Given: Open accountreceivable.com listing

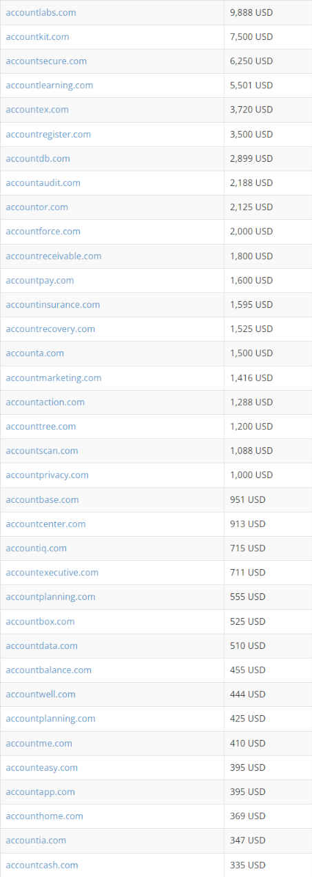Looking at the screenshot, I should click(54, 256).
